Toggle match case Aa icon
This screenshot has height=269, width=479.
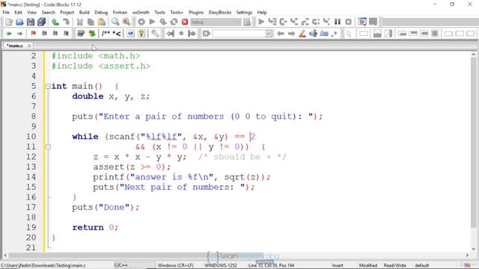point(324,34)
